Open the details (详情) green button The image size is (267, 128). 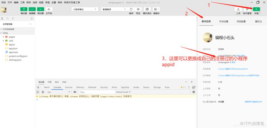point(256,9)
